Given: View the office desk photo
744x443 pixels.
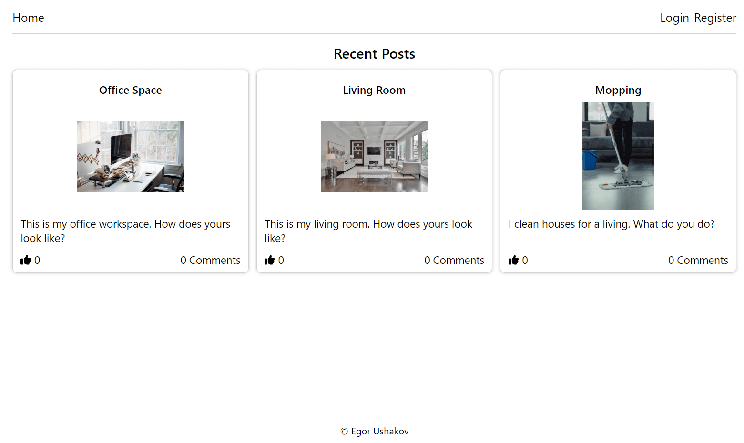Looking at the screenshot, I should [x=130, y=156].
